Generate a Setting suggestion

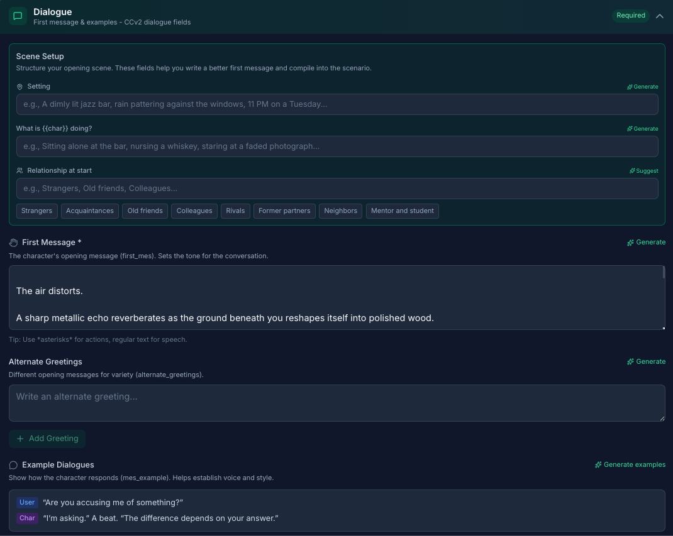(642, 87)
